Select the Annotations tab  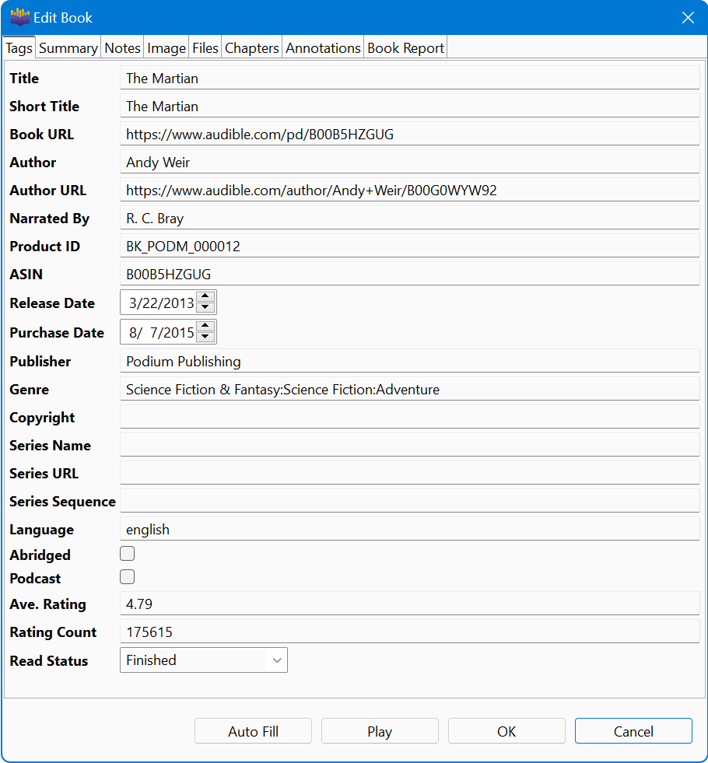coord(323,48)
